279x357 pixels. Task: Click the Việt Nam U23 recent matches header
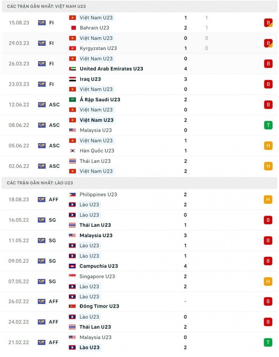point(46,6)
